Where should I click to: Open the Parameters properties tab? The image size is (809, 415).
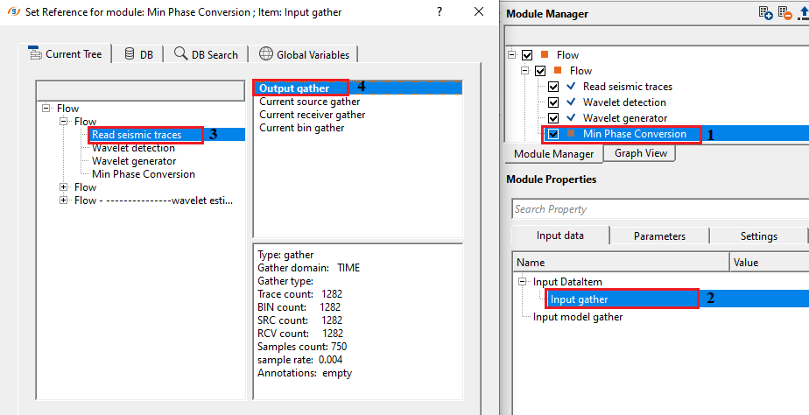pos(658,236)
